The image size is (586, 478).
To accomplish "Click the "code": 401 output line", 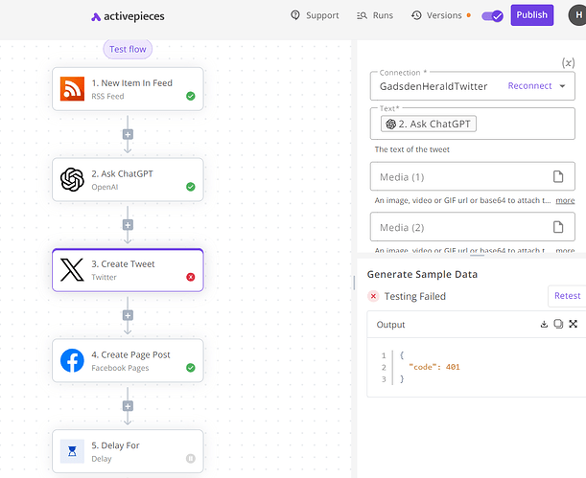I will [x=434, y=367].
